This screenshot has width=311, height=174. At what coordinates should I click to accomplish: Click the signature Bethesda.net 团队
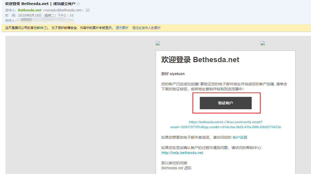click(176, 168)
